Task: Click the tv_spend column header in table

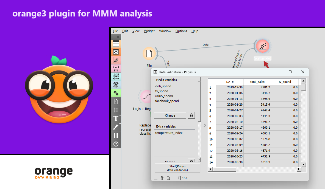Action: [x=285, y=82]
